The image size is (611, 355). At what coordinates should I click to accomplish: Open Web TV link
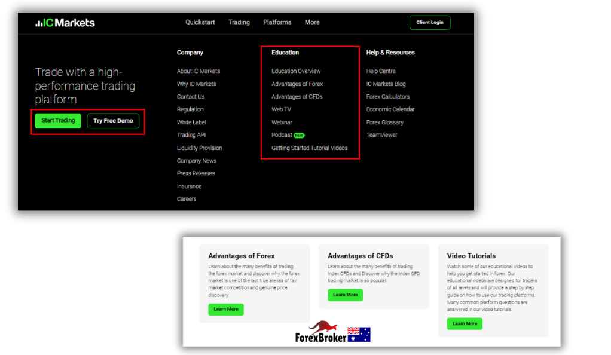[x=282, y=109]
